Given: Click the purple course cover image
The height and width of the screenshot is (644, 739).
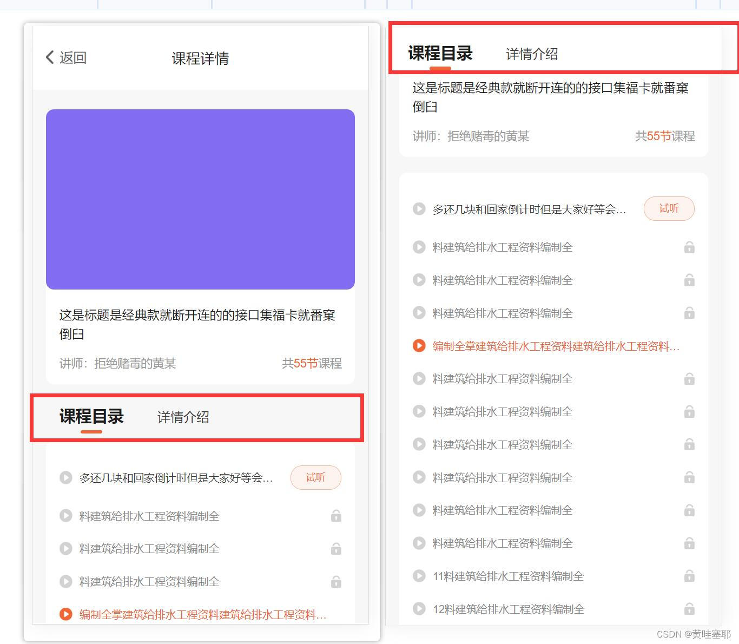Looking at the screenshot, I should pyautogui.click(x=201, y=199).
